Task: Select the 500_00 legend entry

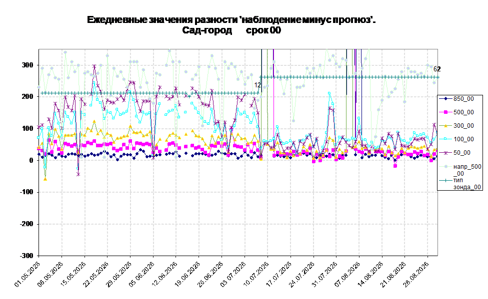Action: (x=456, y=112)
